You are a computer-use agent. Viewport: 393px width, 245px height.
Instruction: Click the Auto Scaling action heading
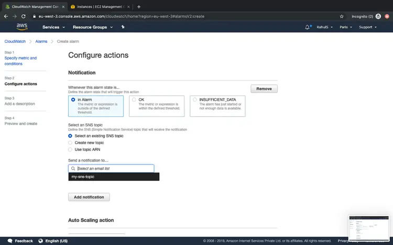click(x=91, y=220)
